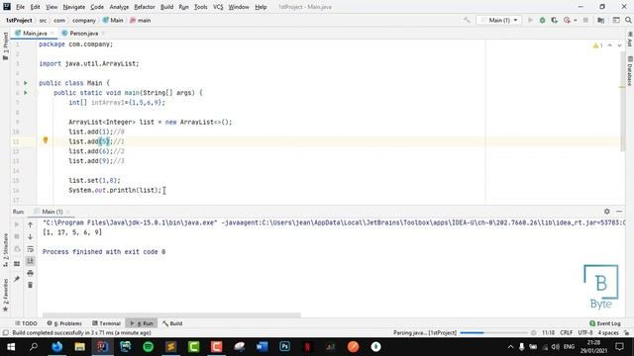Viewport: 634px width, 356px height.
Task: Open the Navigate menu
Action: click(74, 7)
